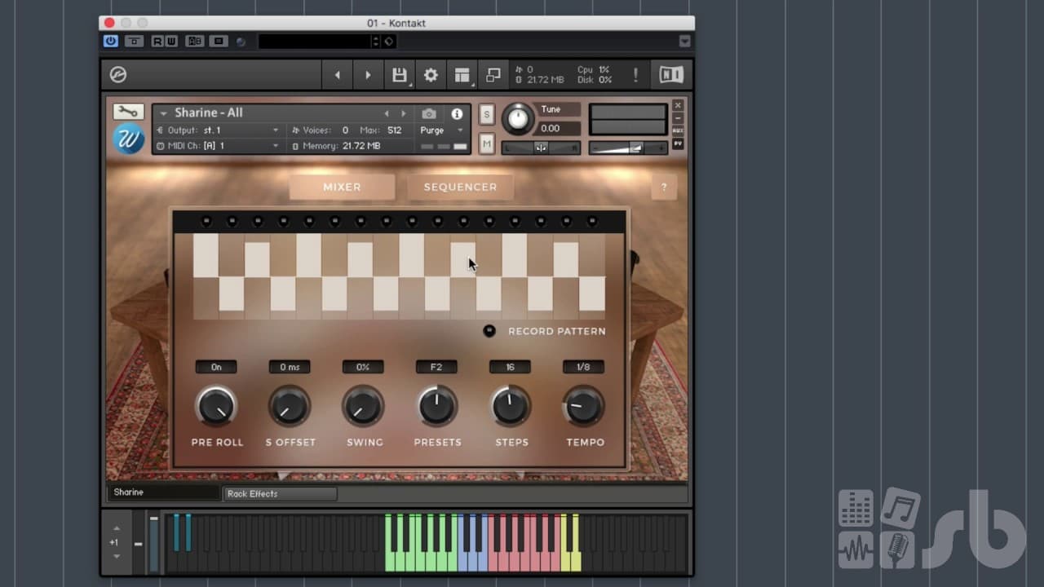Toggle the last sequencer step's lower cell
The height and width of the screenshot is (587, 1044).
coord(592,298)
